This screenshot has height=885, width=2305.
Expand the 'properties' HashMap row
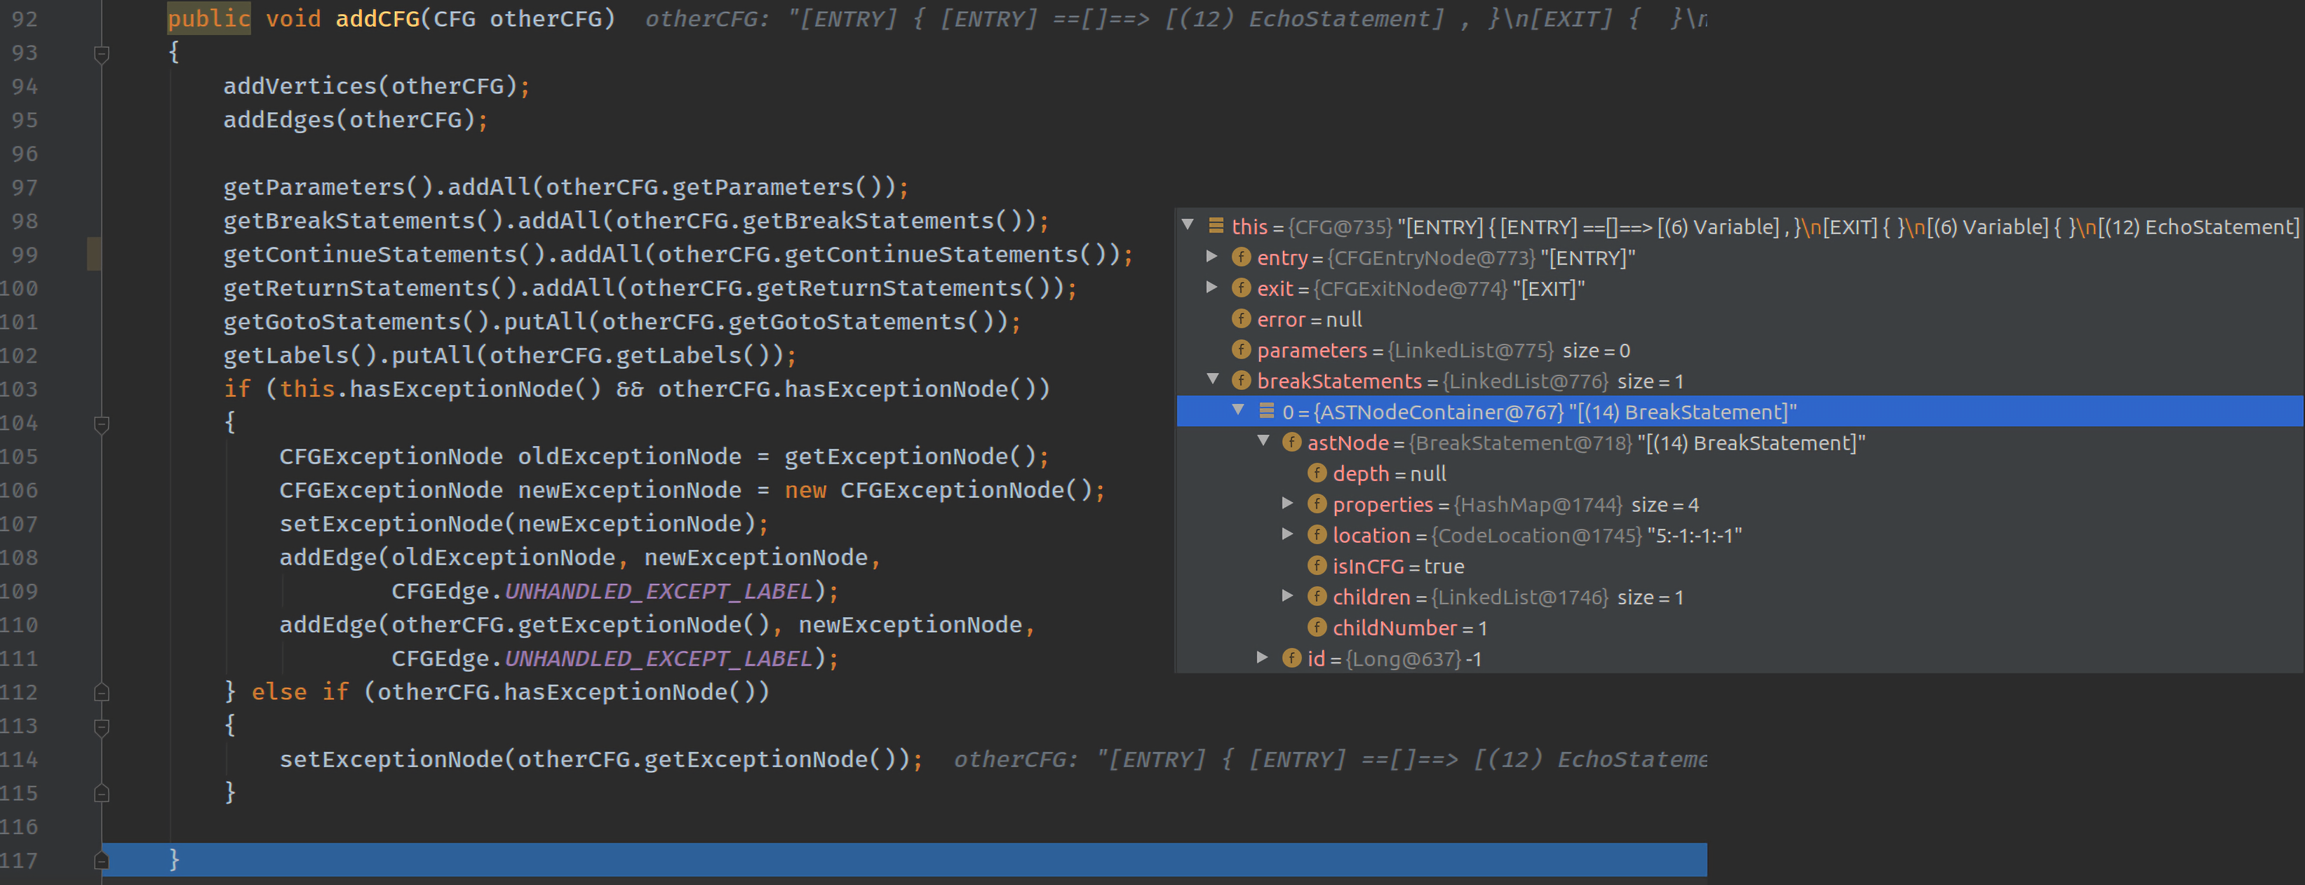[x=1288, y=503]
